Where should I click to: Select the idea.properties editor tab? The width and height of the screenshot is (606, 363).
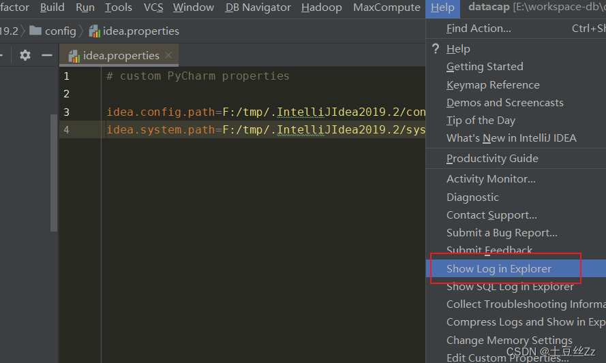pos(119,55)
